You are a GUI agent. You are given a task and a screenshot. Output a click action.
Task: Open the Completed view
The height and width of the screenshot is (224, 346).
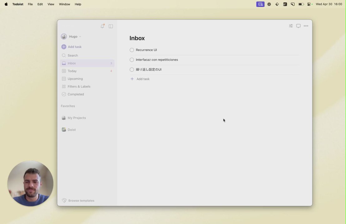(x=87, y=94)
